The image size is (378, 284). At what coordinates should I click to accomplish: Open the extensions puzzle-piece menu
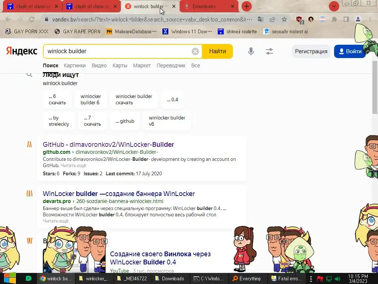(334, 19)
